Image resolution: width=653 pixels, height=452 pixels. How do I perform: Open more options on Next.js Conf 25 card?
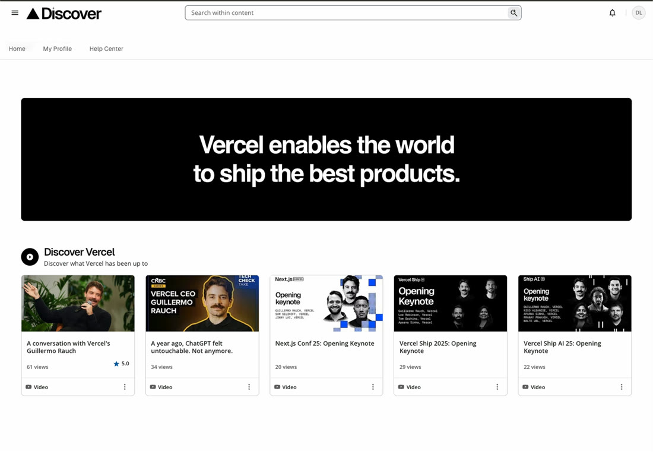point(373,387)
